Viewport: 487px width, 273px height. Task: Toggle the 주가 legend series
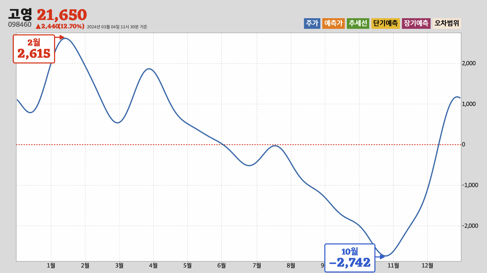pyautogui.click(x=312, y=23)
